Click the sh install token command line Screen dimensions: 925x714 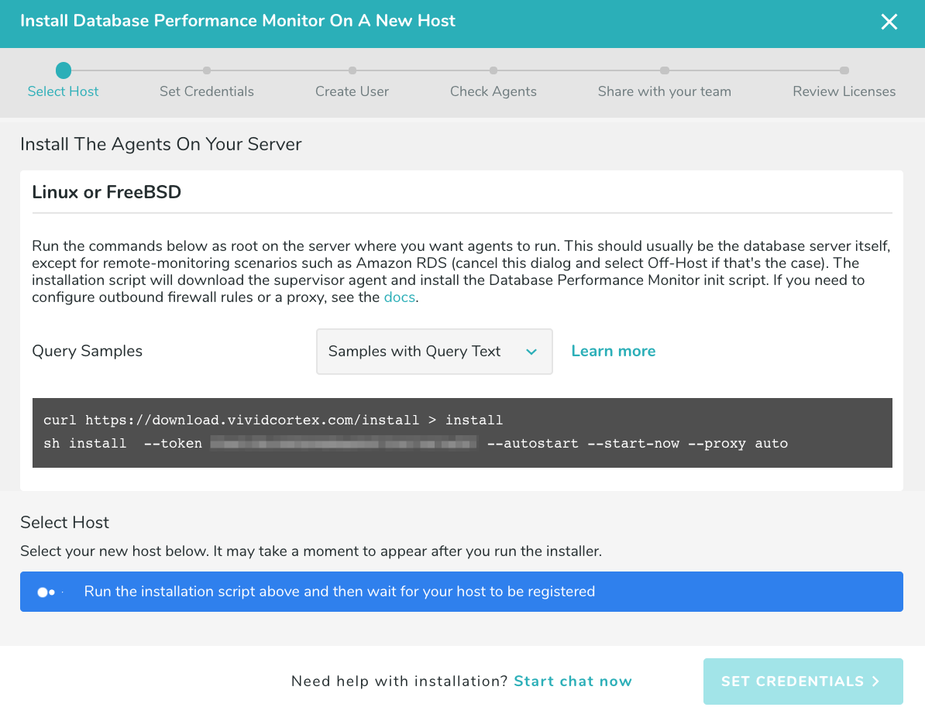tap(415, 444)
